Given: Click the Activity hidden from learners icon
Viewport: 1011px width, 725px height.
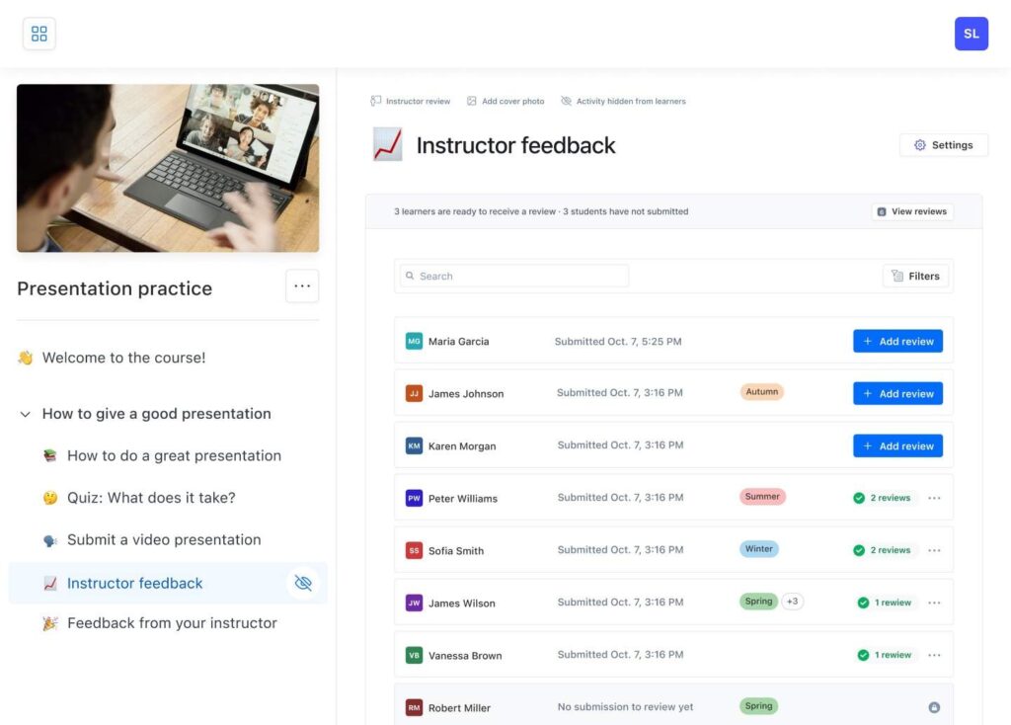Looking at the screenshot, I should (x=564, y=100).
